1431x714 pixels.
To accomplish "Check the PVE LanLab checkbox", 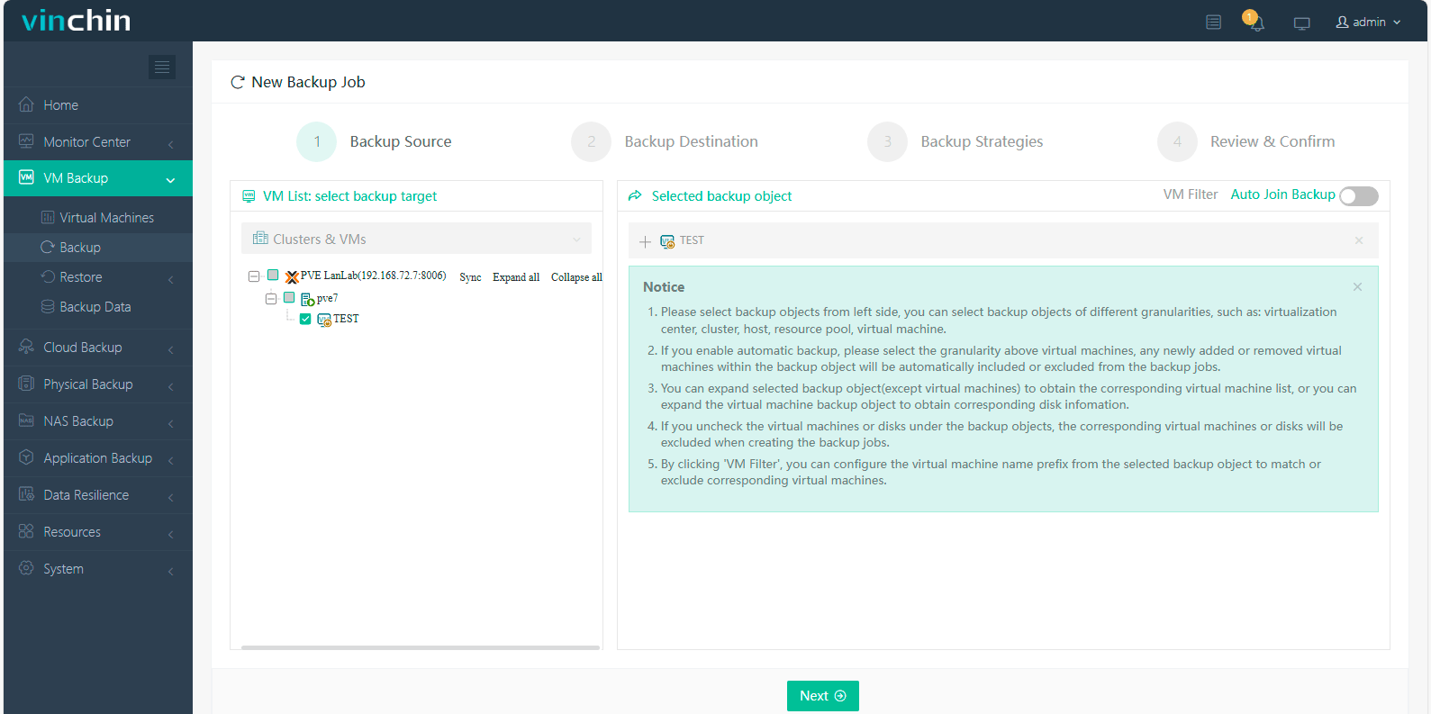I will [x=273, y=276].
